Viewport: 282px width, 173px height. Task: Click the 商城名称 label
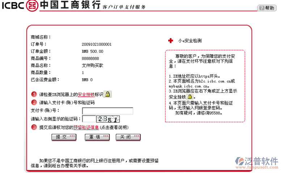point(41,37)
